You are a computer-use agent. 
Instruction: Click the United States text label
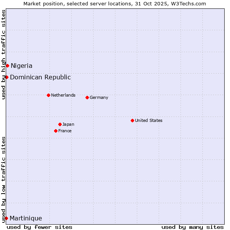point(149,120)
